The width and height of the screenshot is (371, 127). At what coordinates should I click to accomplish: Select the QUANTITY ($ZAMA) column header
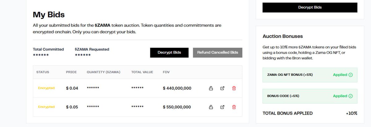[x=104, y=72]
